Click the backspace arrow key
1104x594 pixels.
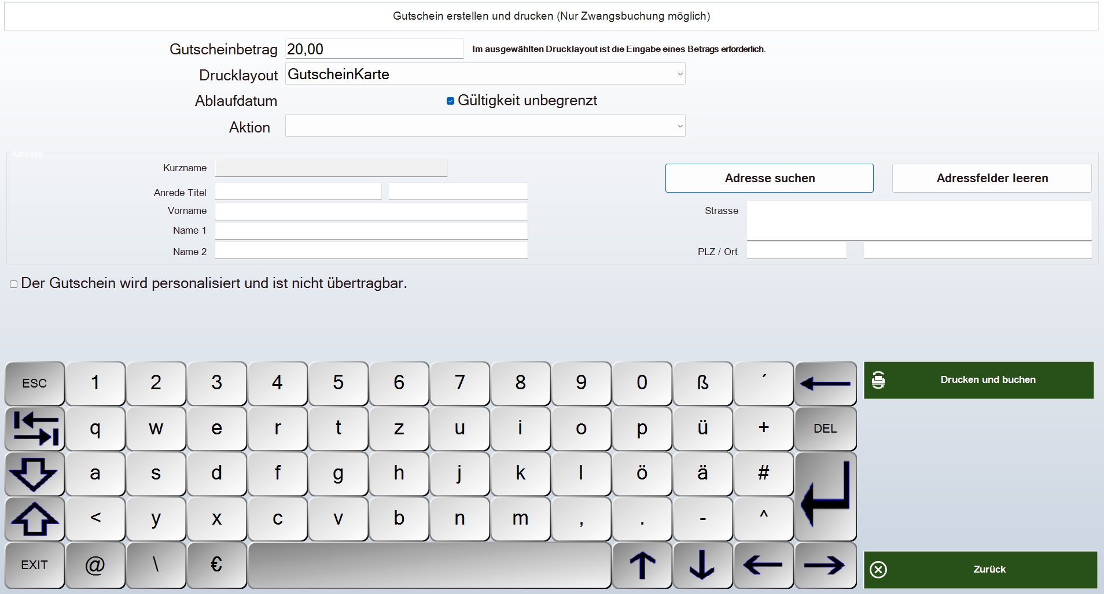click(x=825, y=383)
